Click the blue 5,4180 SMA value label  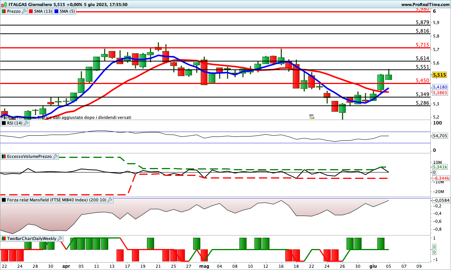(439, 87)
